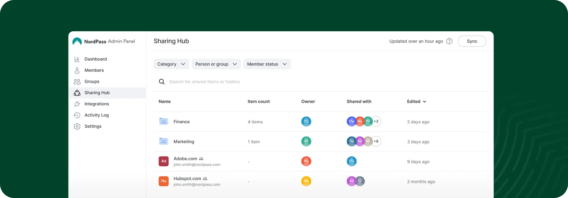Click the Finance shared folder icon
The image size is (568, 198).
(x=164, y=121)
